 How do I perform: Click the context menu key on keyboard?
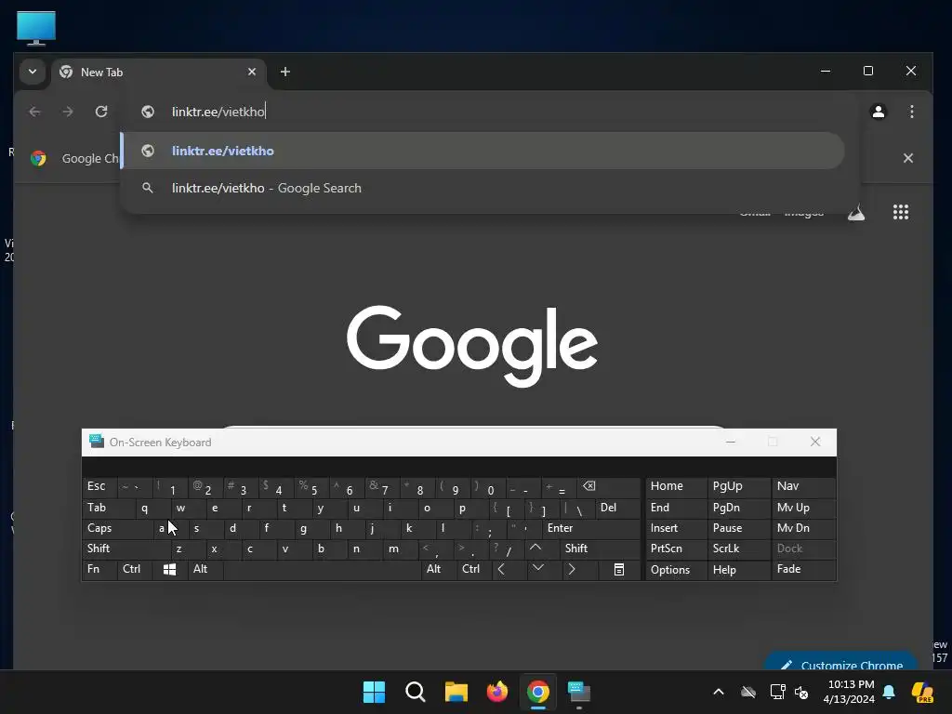tap(618, 570)
